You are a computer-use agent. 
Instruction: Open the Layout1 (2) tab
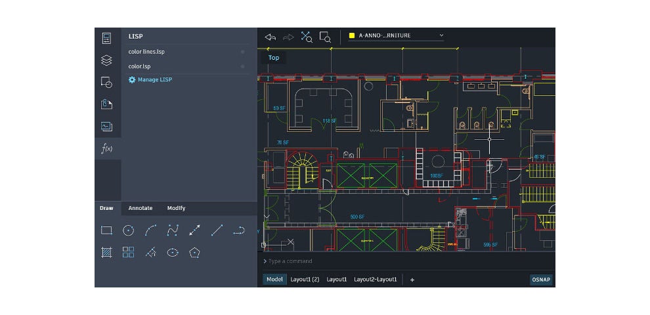[x=305, y=280]
